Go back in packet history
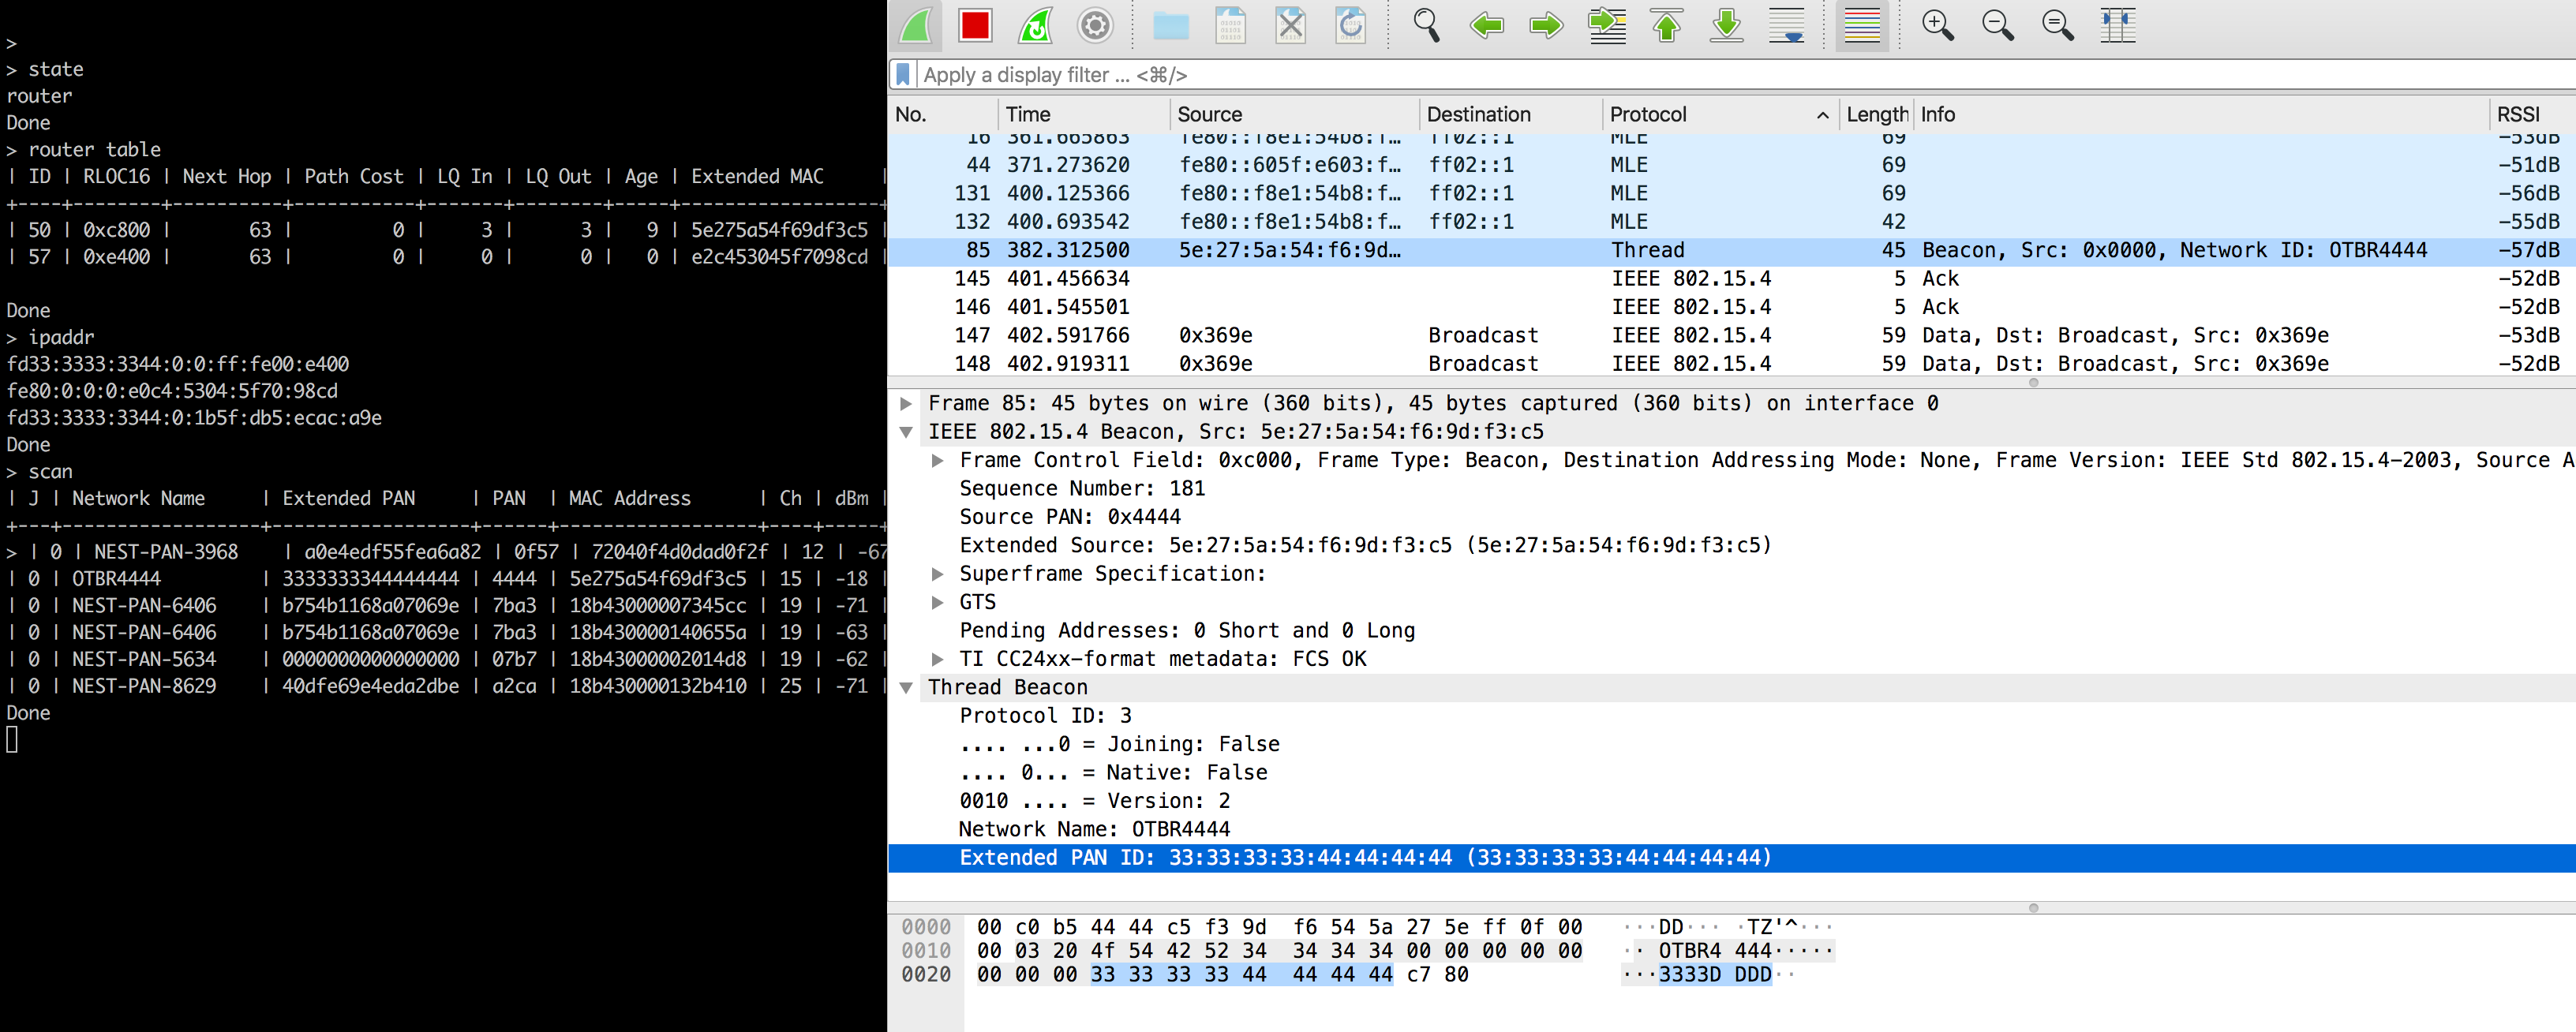Screen dimensions: 2576x1032 click(x=1486, y=25)
